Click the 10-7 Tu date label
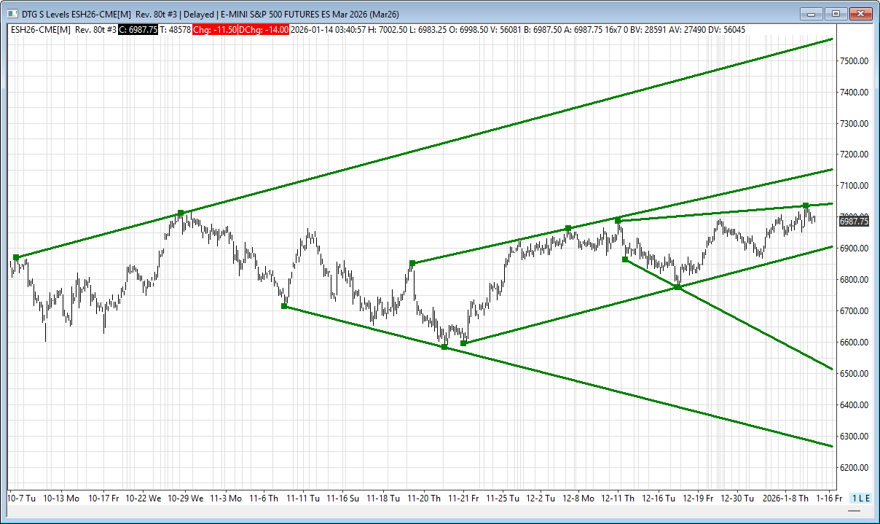880x524 pixels. click(x=22, y=498)
